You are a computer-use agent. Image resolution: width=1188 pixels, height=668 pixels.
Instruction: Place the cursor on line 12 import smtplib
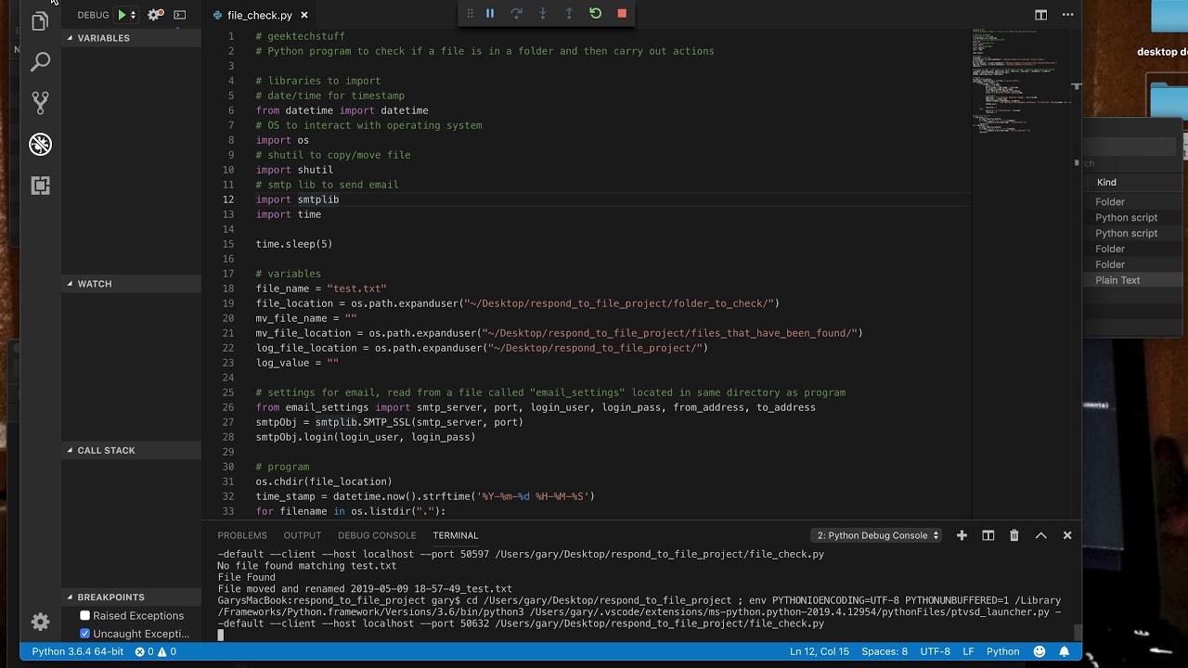pos(297,199)
